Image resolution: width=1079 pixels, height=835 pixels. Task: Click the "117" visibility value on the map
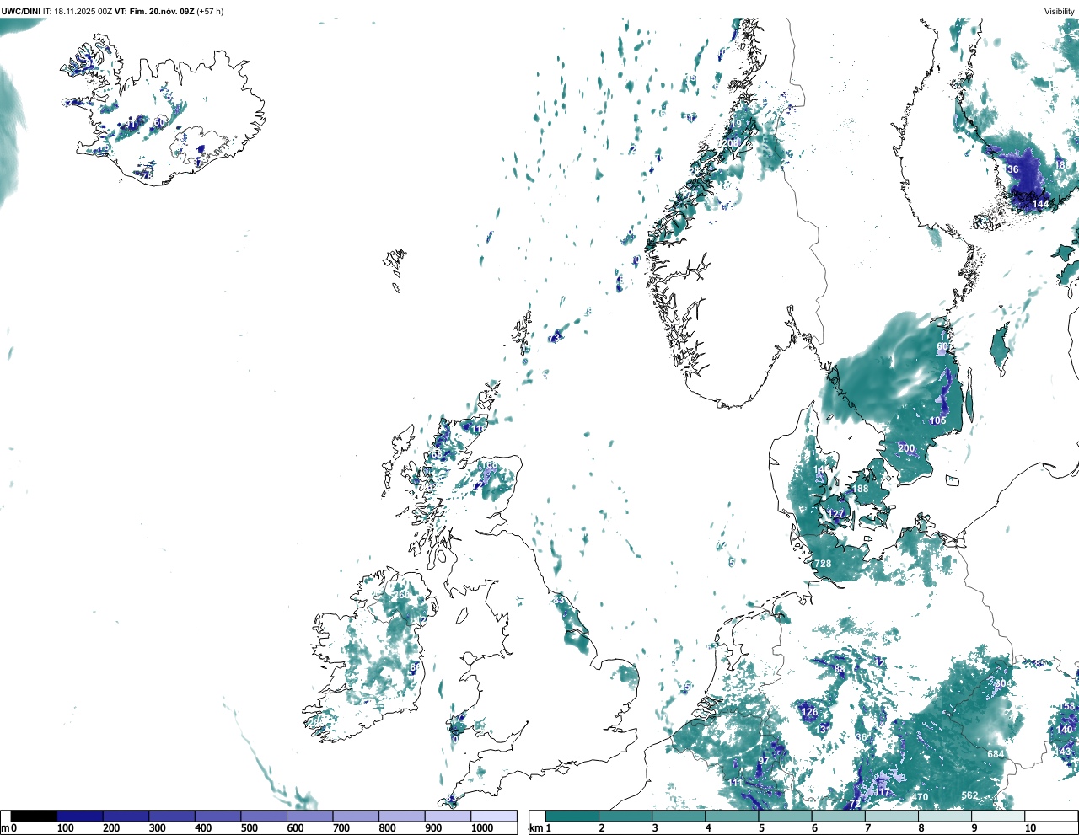882,792
